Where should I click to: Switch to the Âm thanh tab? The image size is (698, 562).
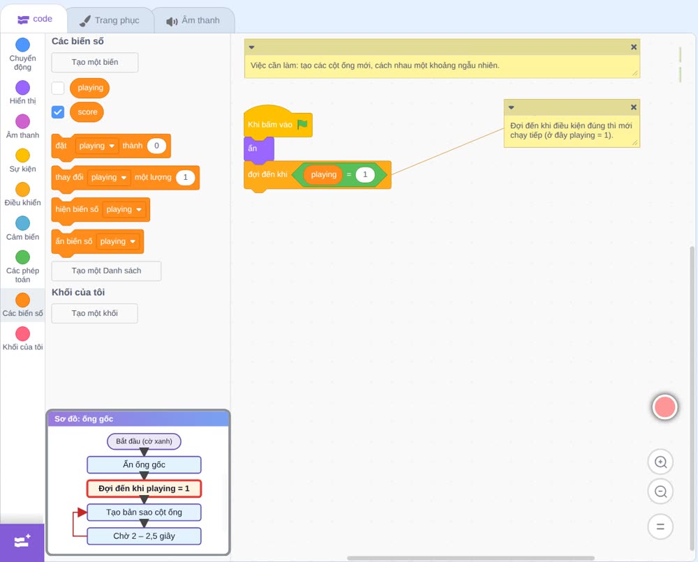pyautogui.click(x=193, y=20)
